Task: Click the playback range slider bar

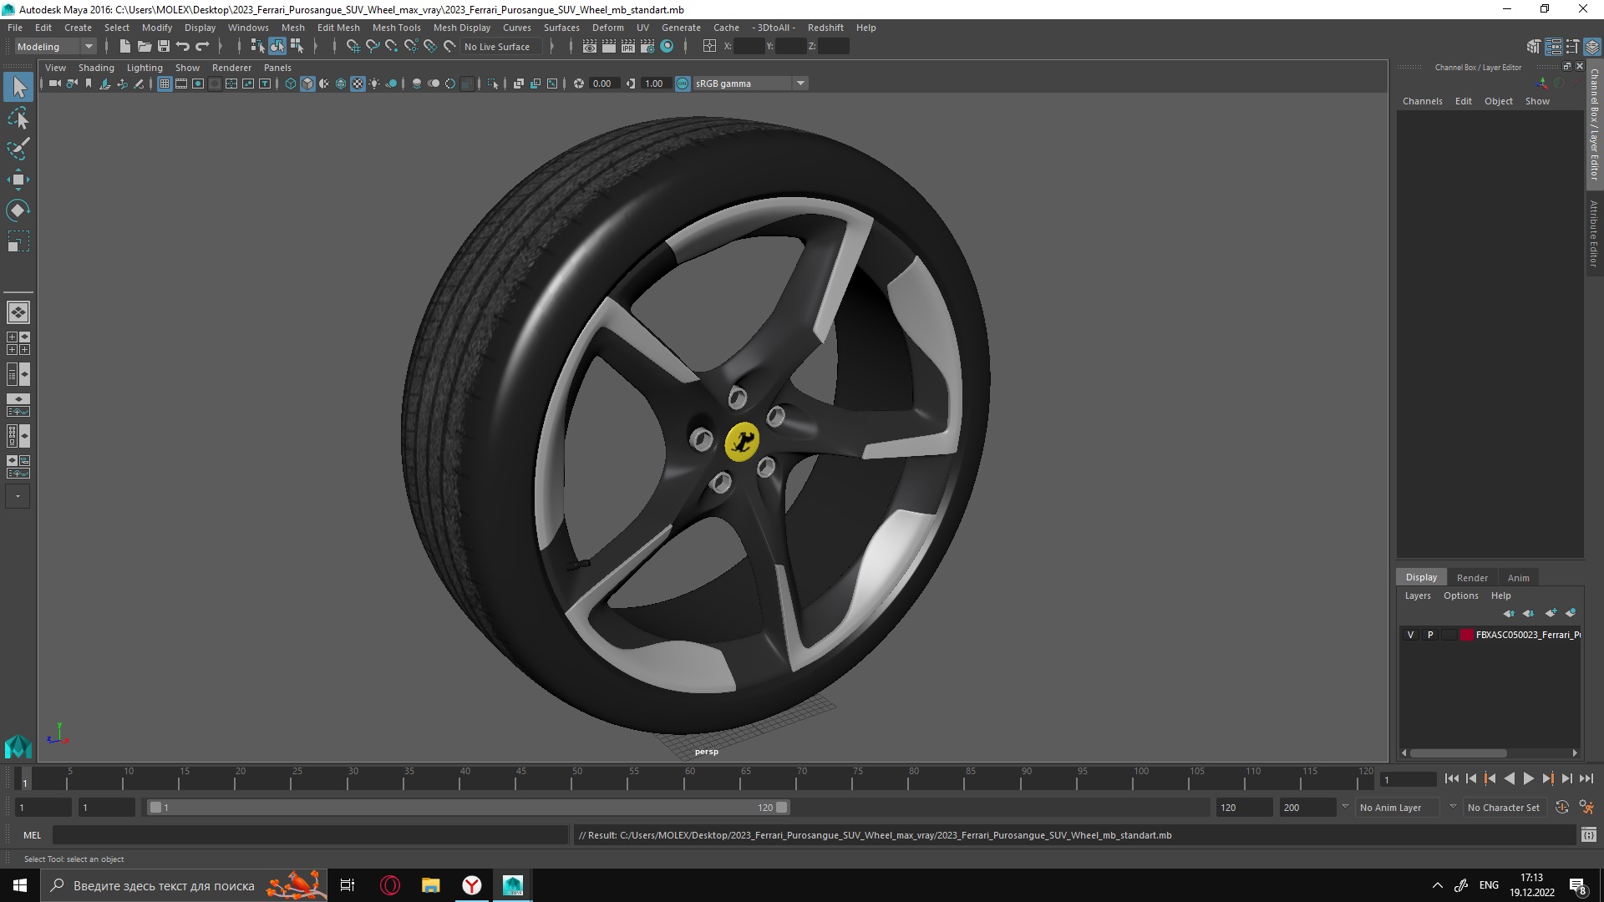Action: click(x=468, y=808)
